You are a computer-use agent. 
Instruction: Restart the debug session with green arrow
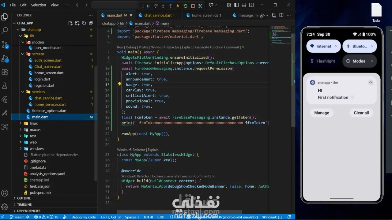click(x=185, y=6)
